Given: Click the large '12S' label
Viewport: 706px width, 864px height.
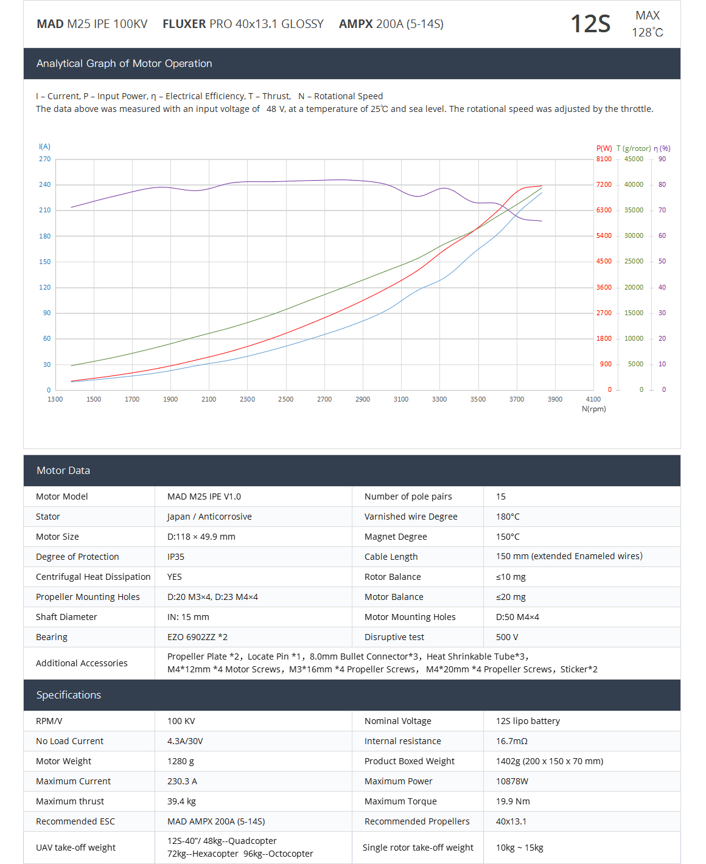Looking at the screenshot, I should (x=590, y=24).
